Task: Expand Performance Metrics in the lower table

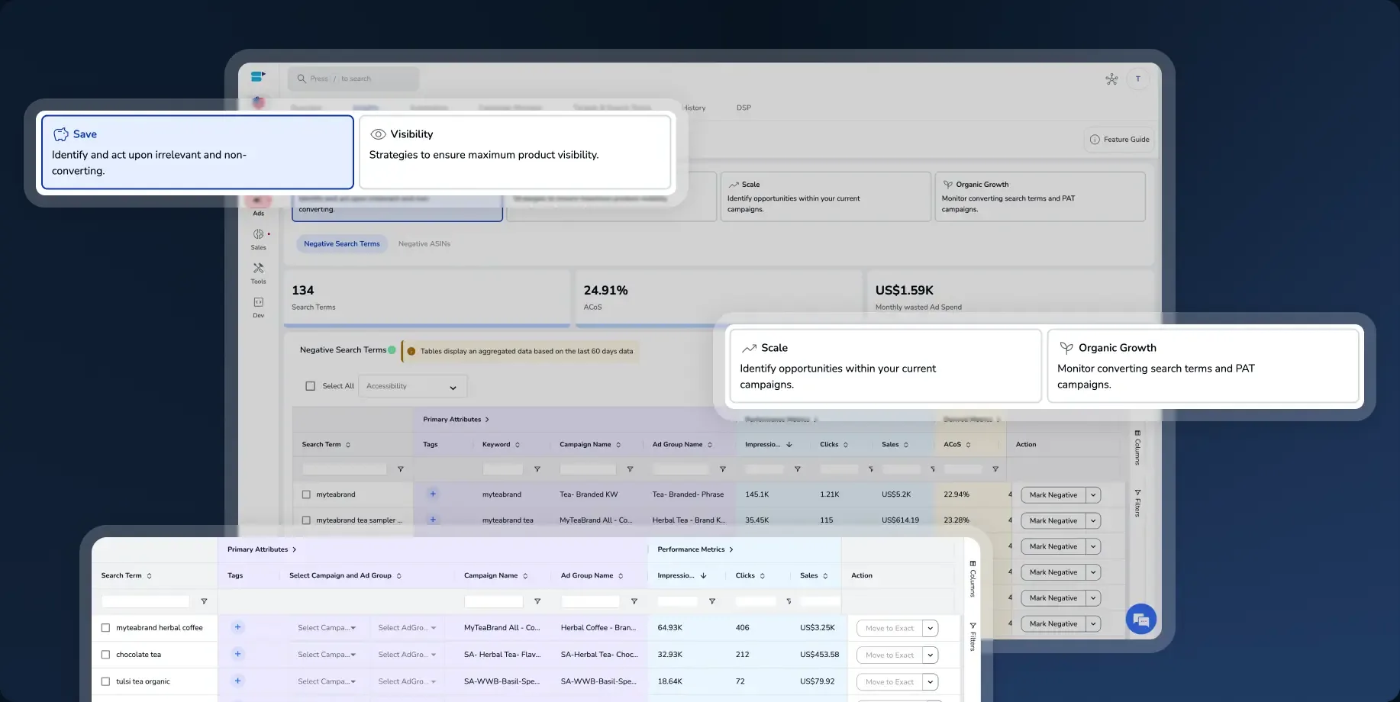Action: [x=695, y=549]
